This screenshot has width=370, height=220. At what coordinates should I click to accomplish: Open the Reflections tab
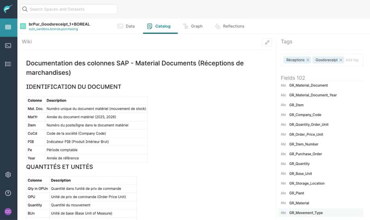(230, 26)
